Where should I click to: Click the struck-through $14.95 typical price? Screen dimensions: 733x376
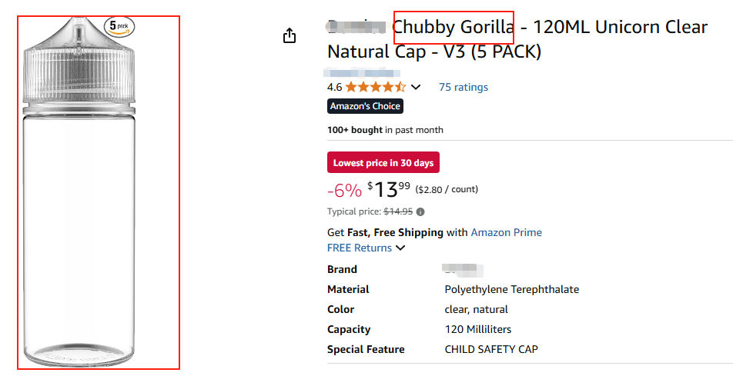click(x=398, y=211)
